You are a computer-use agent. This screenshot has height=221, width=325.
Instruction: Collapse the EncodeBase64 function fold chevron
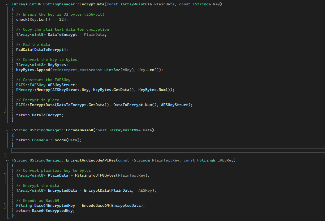point(7,130)
